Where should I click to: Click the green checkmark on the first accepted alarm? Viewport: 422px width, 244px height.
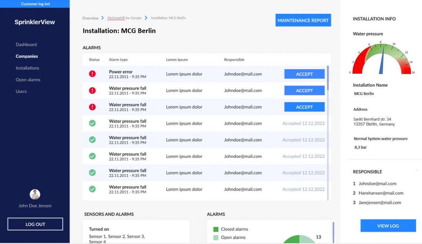click(x=92, y=123)
